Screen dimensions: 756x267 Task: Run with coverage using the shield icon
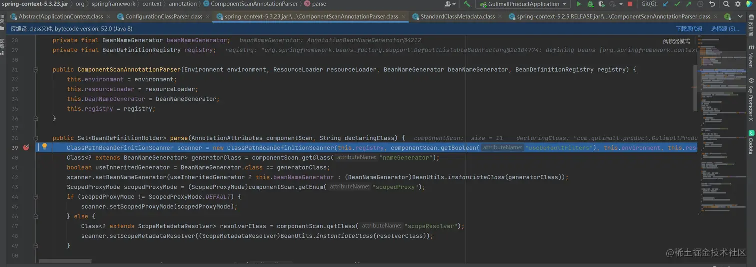[602, 4]
